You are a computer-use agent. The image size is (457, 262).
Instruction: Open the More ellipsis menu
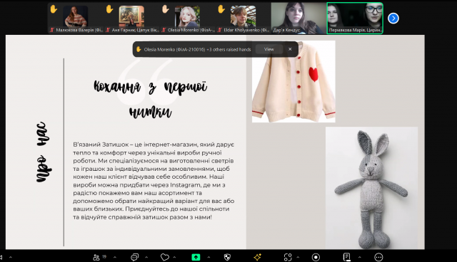(x=378, y=257)
